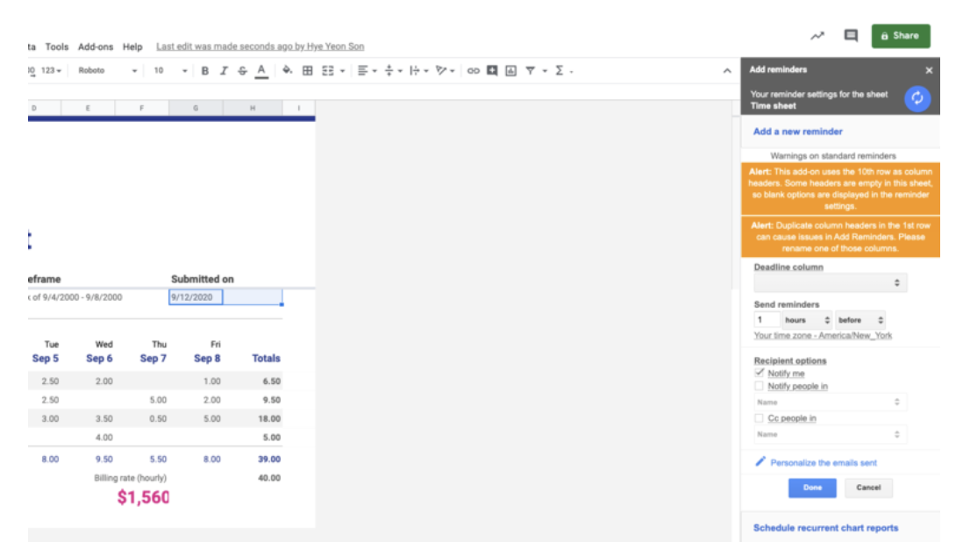Insert comment from toolbar
Viewport: 963px width, 556px height.
pos(492,71)
